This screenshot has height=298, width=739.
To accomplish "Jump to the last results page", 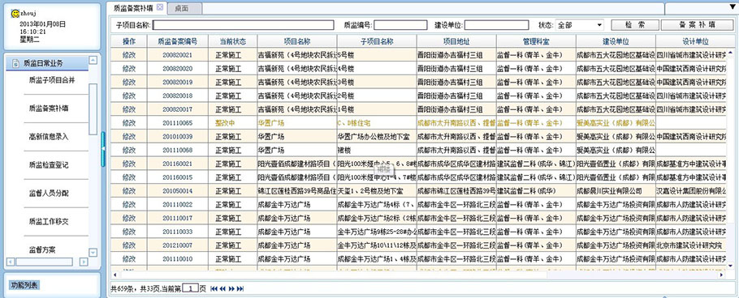I will click(240, 288).
